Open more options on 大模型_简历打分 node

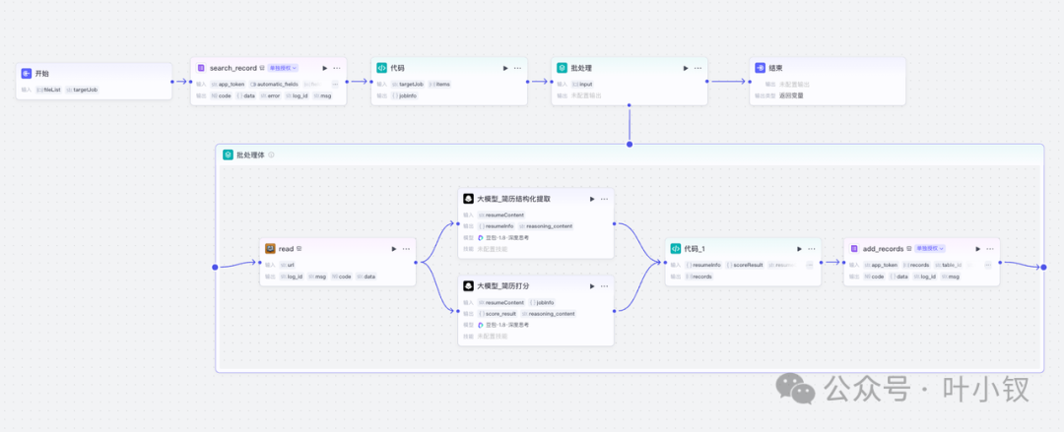click(605, 286)
